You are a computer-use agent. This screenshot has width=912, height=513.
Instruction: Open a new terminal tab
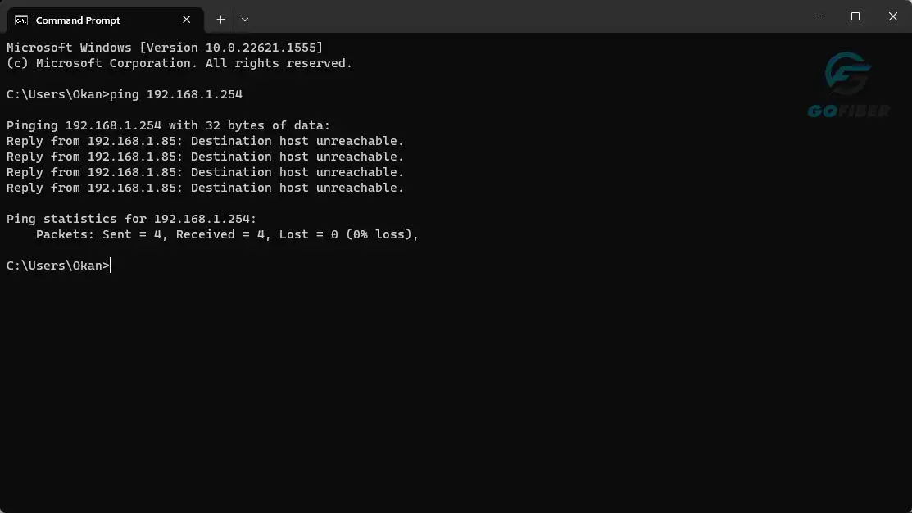(x=220, y=20)
